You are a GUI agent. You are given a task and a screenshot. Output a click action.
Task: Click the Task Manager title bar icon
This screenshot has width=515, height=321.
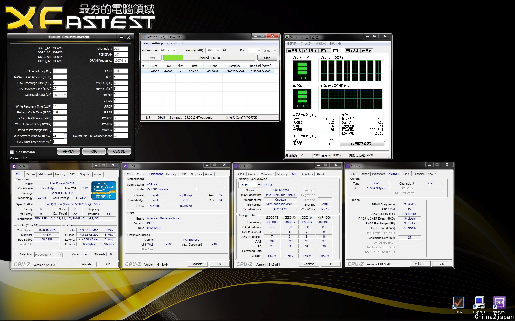(287, 37)
